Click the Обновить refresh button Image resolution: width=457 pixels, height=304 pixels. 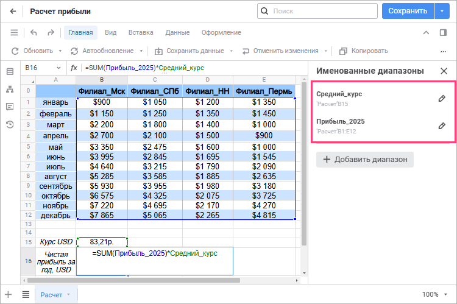point(32,51)
